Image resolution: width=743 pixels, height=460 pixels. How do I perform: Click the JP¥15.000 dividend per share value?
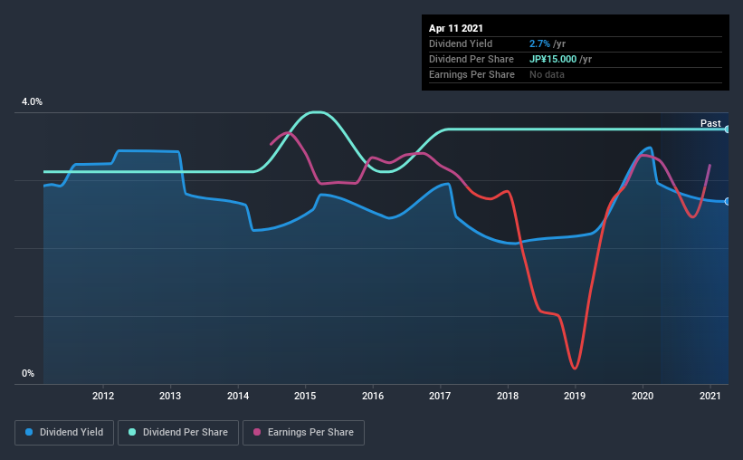553,59
